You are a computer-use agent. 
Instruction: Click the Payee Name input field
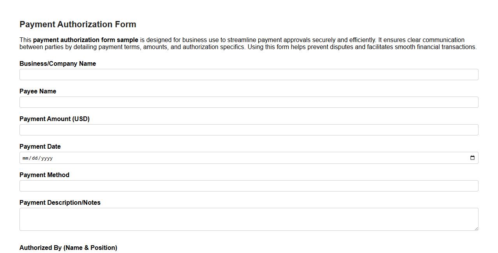tap(249, 102)
